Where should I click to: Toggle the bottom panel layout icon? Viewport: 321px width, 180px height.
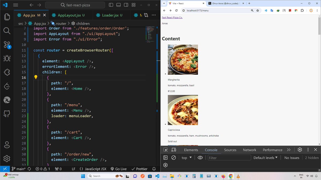[119, 5]
